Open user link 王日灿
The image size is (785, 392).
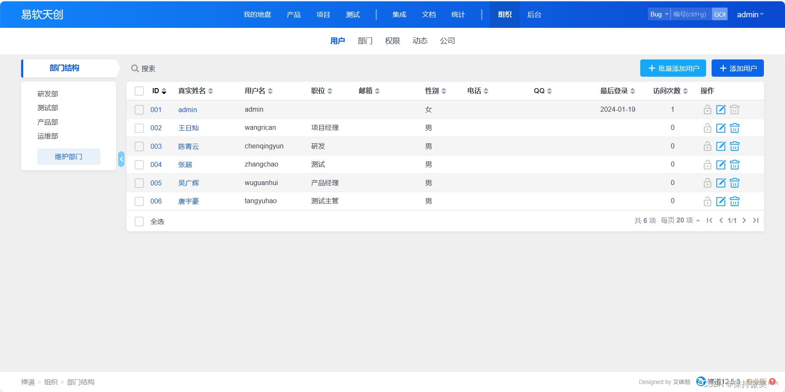point(188,128)
